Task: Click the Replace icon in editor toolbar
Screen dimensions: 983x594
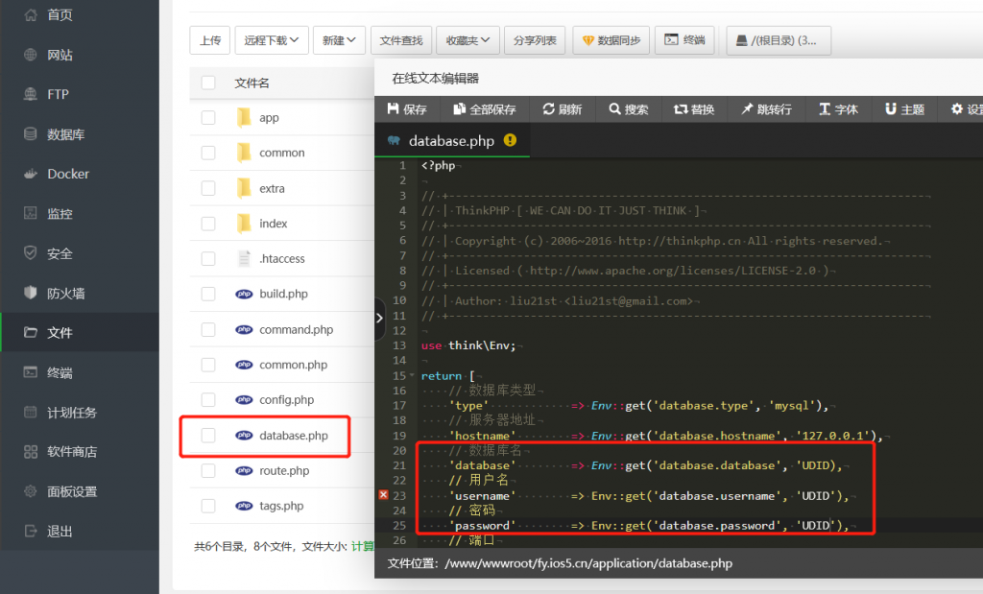Action: click(x=681, y=109)
